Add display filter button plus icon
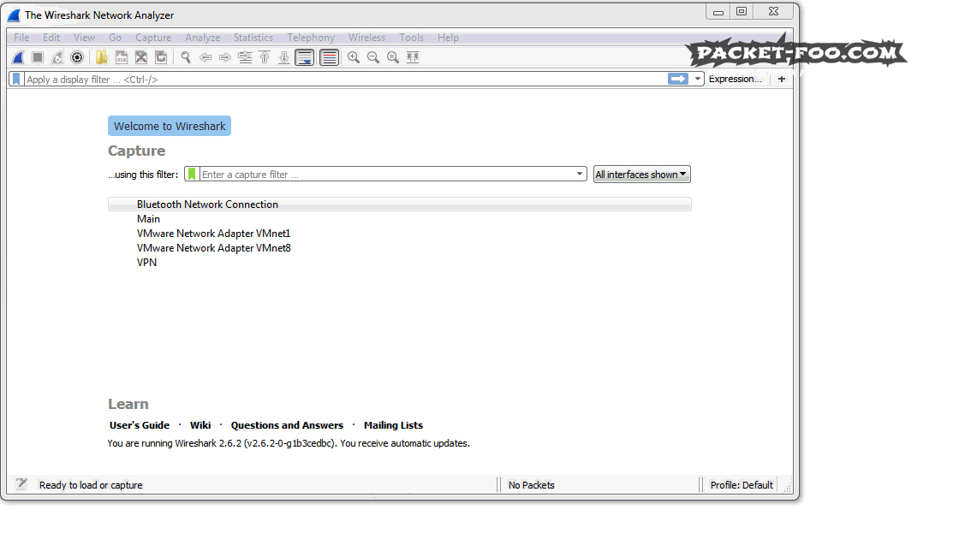The height and width of the screenshot is (551, 959). pyautogui.click(x=782, y=79)
